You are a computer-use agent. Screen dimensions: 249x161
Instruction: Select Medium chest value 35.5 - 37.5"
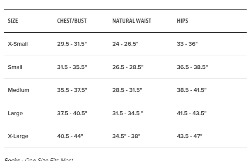coord(72,90)
